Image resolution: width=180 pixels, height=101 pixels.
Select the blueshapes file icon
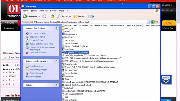pos(63,49)
